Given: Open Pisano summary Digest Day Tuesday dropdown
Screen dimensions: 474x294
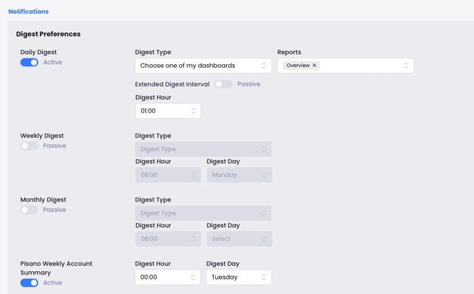Looking at the screenshot, I should [x=238, y=277].
